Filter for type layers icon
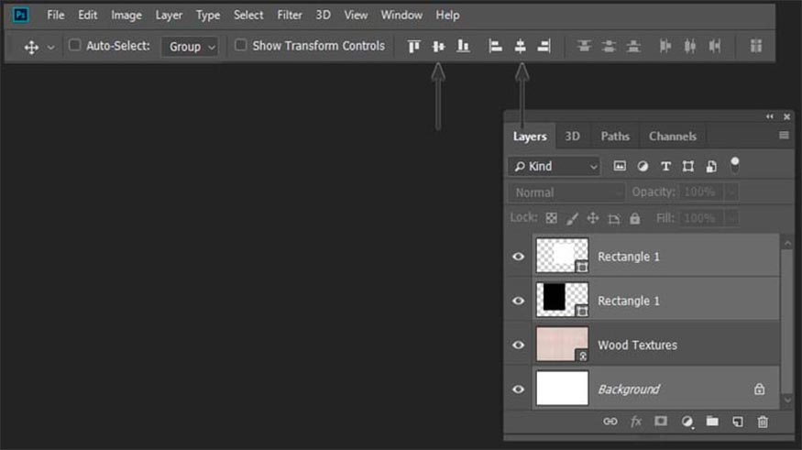 tap(665, 166)
